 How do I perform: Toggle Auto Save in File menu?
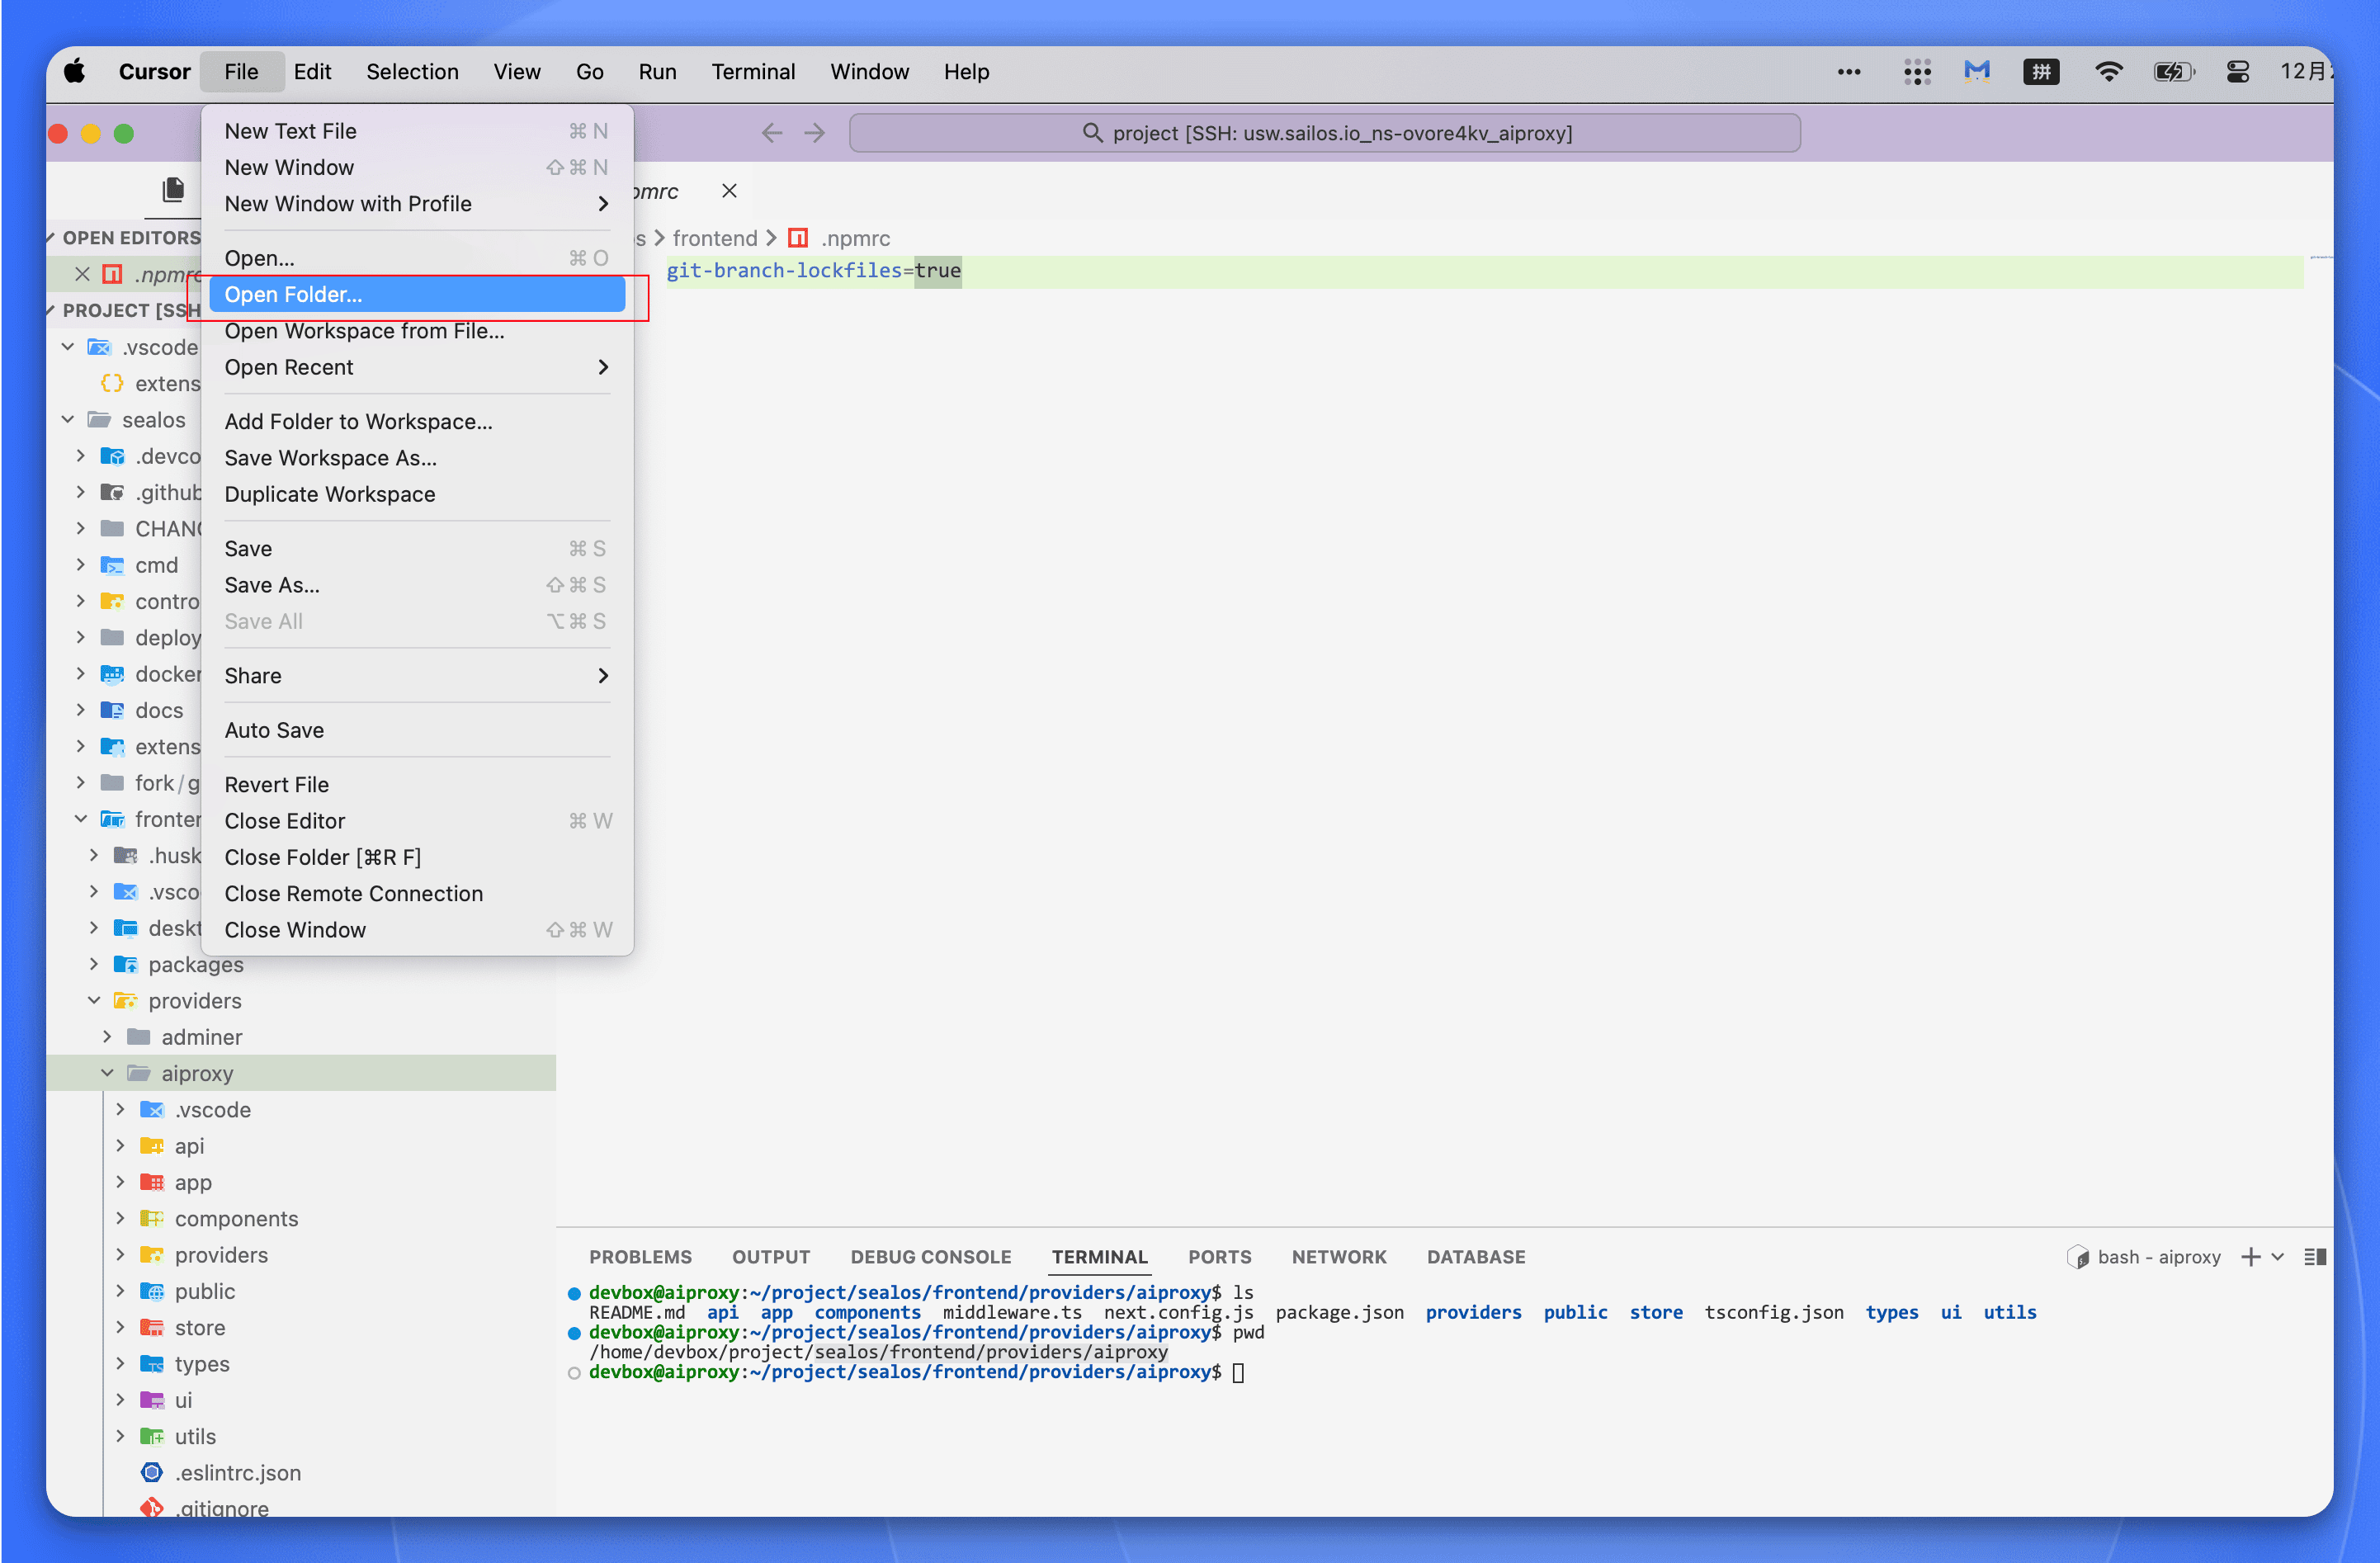point(274,730)
